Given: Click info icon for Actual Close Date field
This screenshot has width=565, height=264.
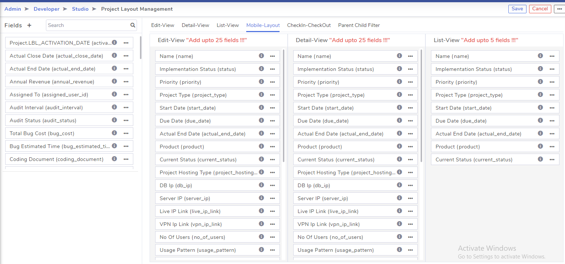Looking at the screenshot, I should click(114, 55).
